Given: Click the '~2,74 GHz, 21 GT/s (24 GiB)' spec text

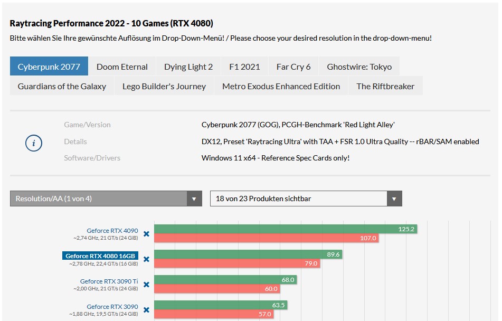Looking at the screenshot, I should (106, 238).
